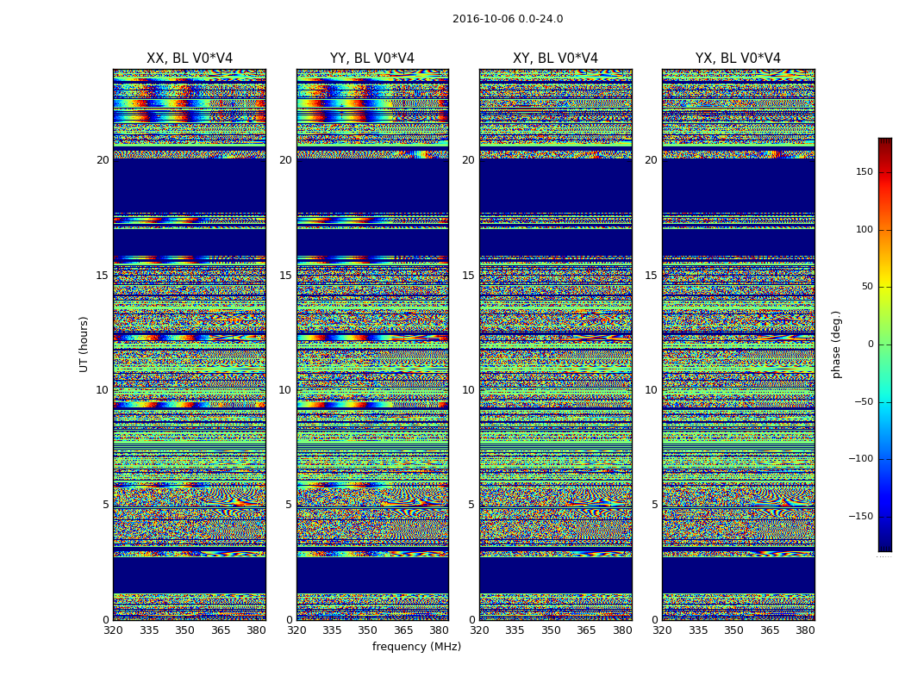Select the 'XY, BL V0*V4' subplot title
Viewport: 905px width, 689px height.
(555, 59)
